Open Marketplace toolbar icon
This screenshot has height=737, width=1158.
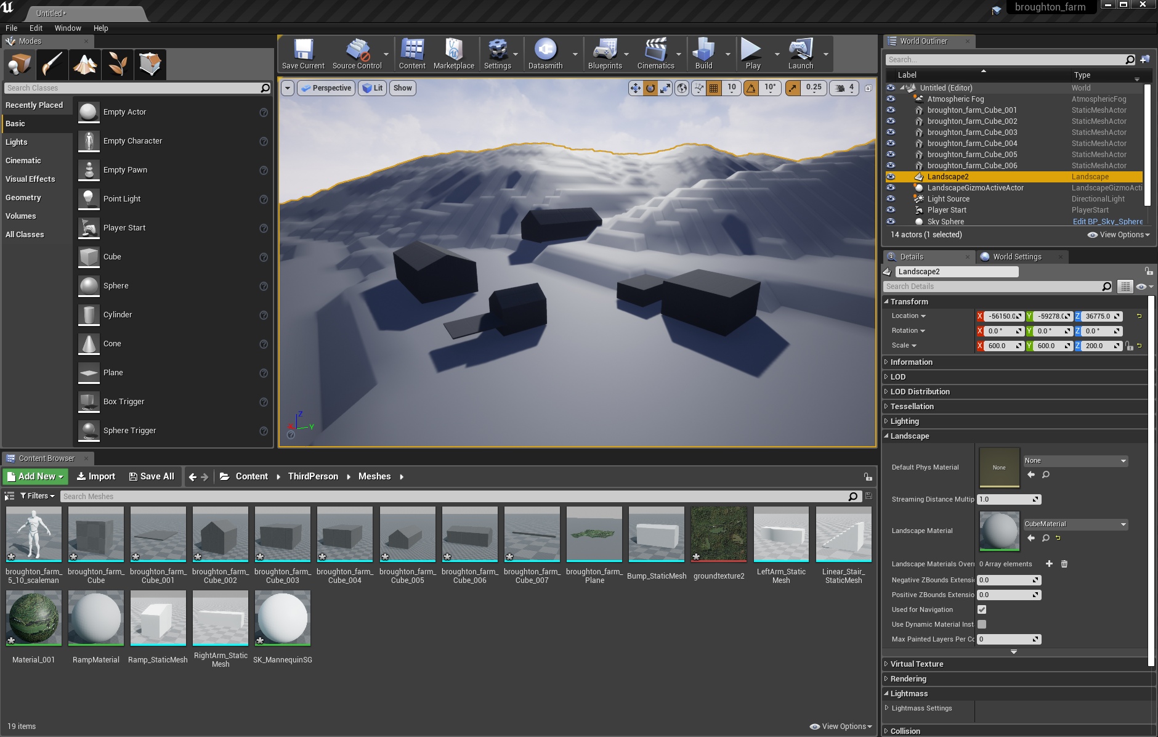click(x=454, y=54)
